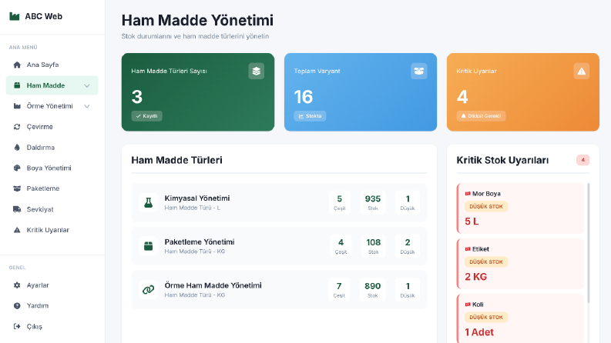Expand the Ham Madde menu chevron
611x343 pixels.
click(87, 85)
